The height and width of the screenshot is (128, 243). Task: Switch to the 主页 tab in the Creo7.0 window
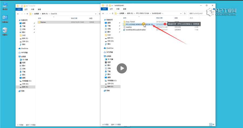(x=26, y=9)
